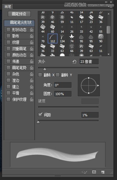The height and width of the screenshot is (180, 117).
Task: Enable the 保护纹理 protect texture checkbox
Action: point(8,99)
